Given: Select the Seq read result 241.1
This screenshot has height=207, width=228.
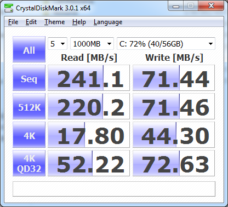Looking at the screenshot, I should 89,78.
